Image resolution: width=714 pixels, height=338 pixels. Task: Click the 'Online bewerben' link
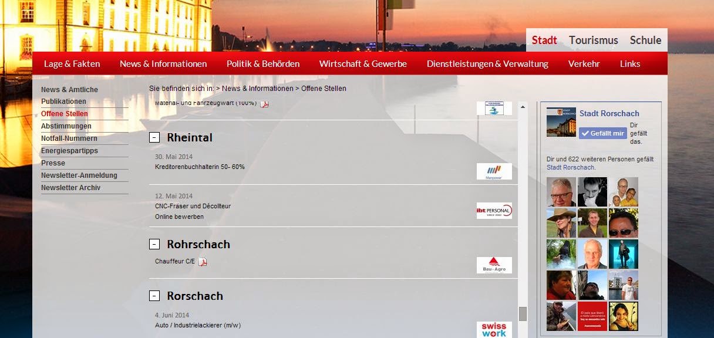click(x=179, y=217)
